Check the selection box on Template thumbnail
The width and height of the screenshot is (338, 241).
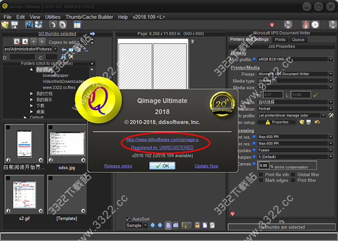51,178
